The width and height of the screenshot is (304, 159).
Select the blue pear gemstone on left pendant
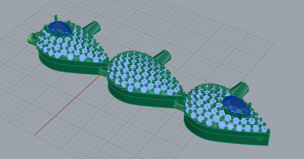pyautogui.click(x=59, y=27)
